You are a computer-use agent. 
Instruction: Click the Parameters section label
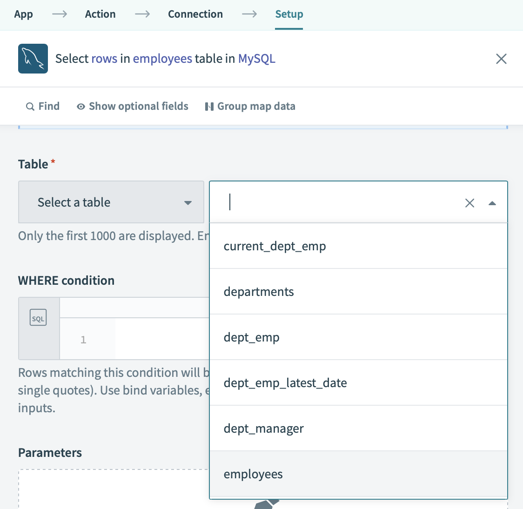50,453
